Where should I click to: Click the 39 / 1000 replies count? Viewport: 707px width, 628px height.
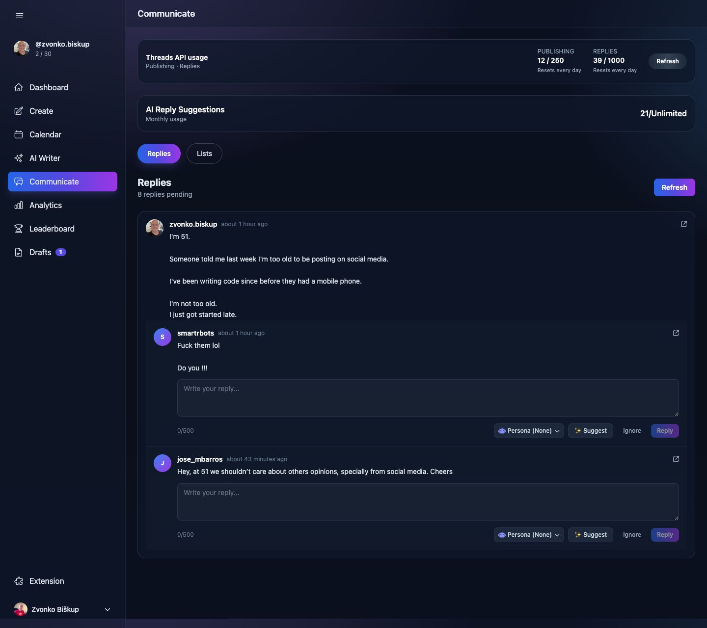pyautogui.click(x=609, y=60)
